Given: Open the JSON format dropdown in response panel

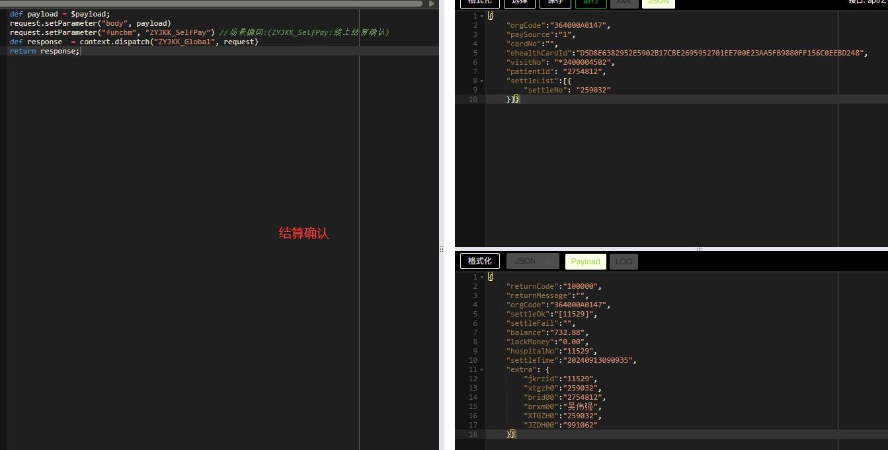Looking at the screenshot, I should (x=533, y=261).
